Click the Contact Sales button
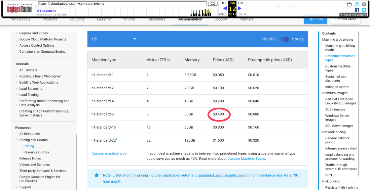370x190 pixels. pos(346,19)
